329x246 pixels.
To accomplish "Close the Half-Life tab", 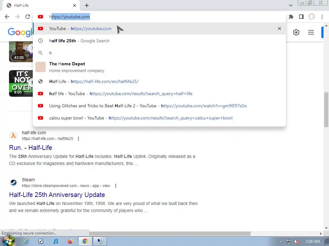I will pos(75,5).
